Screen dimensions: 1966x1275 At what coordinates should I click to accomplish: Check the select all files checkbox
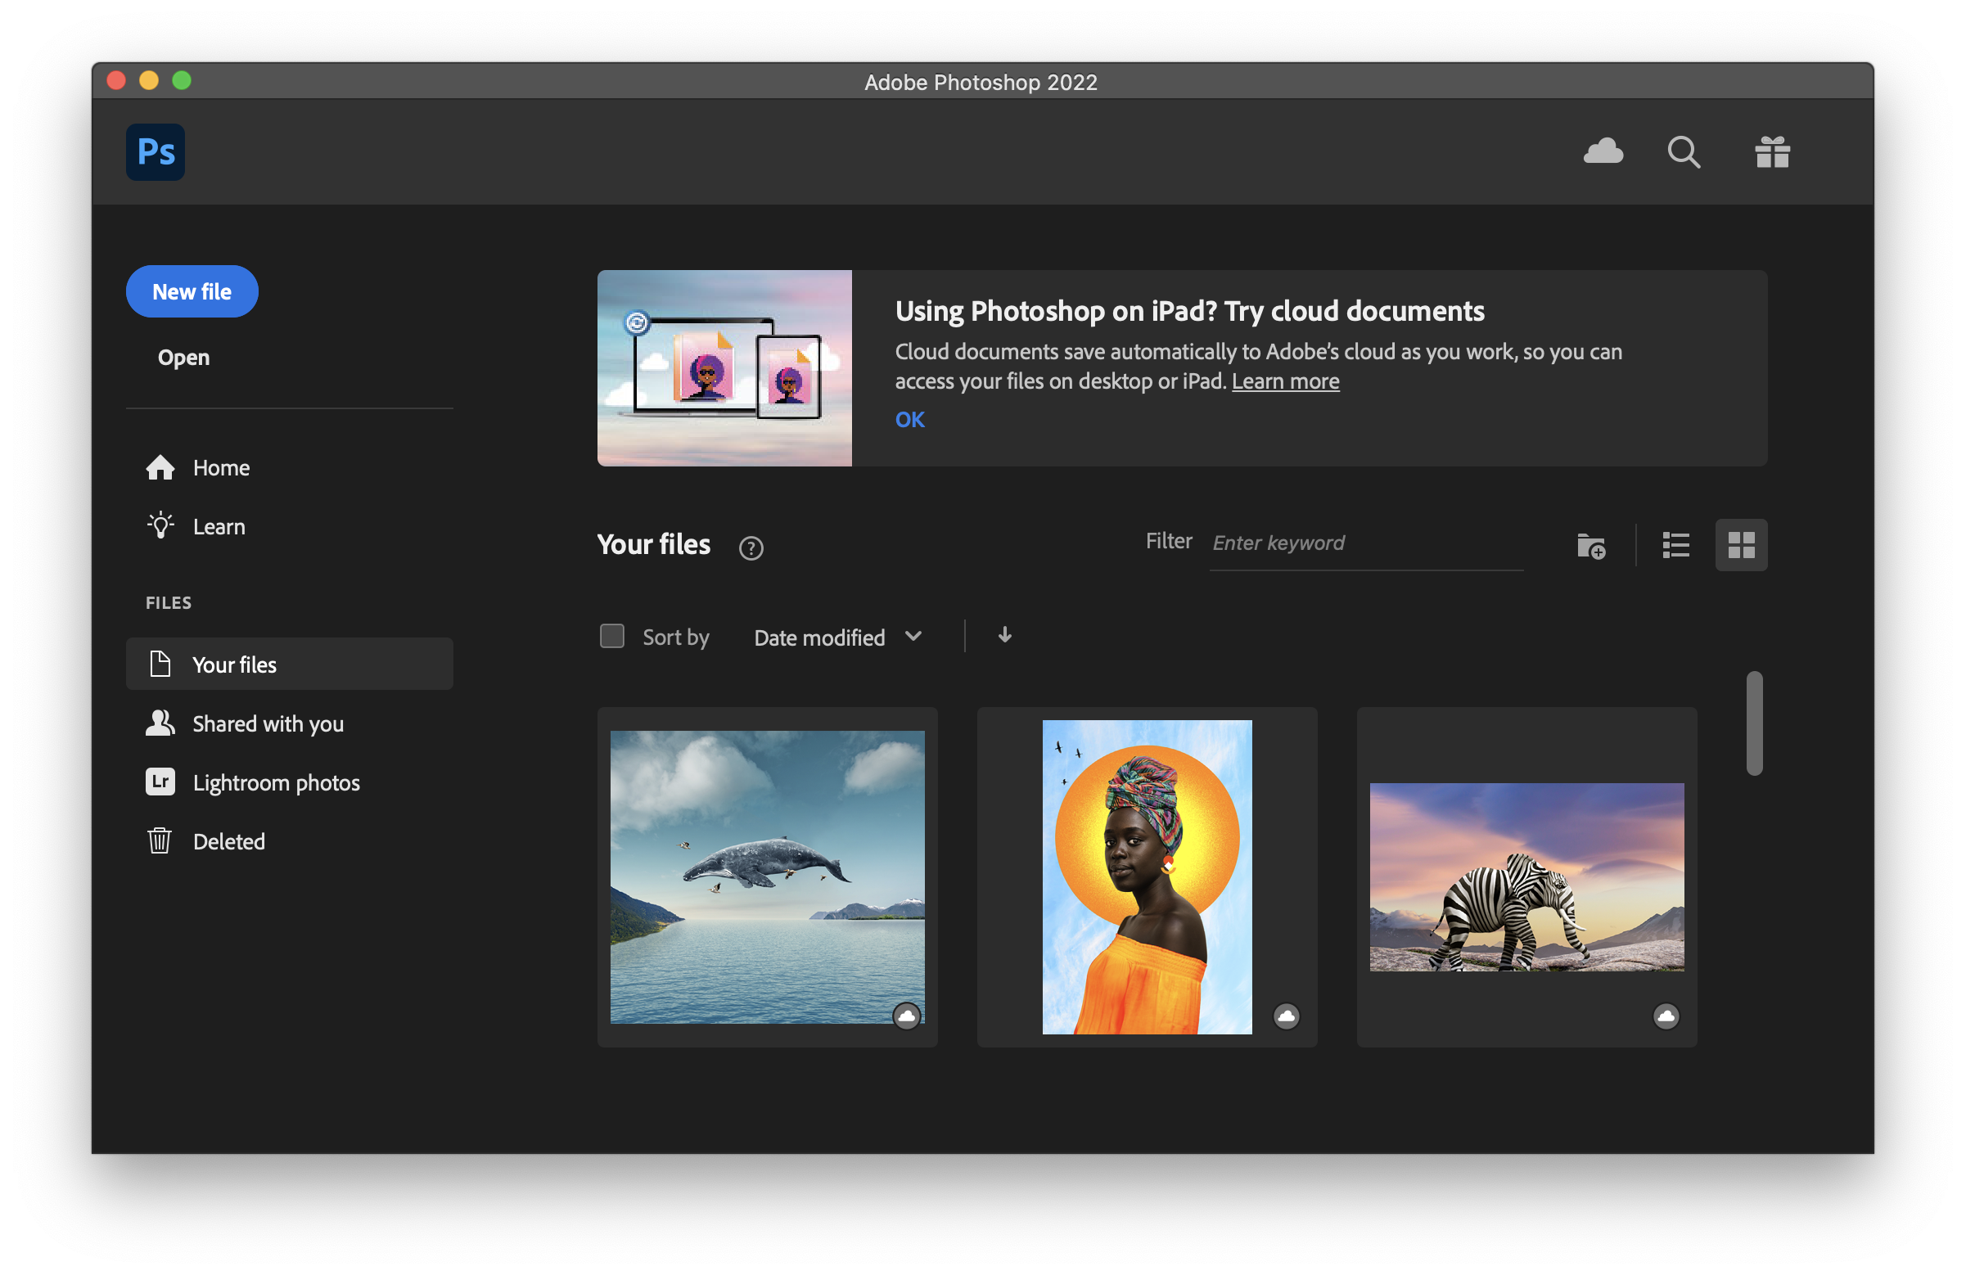coord(611,637)
